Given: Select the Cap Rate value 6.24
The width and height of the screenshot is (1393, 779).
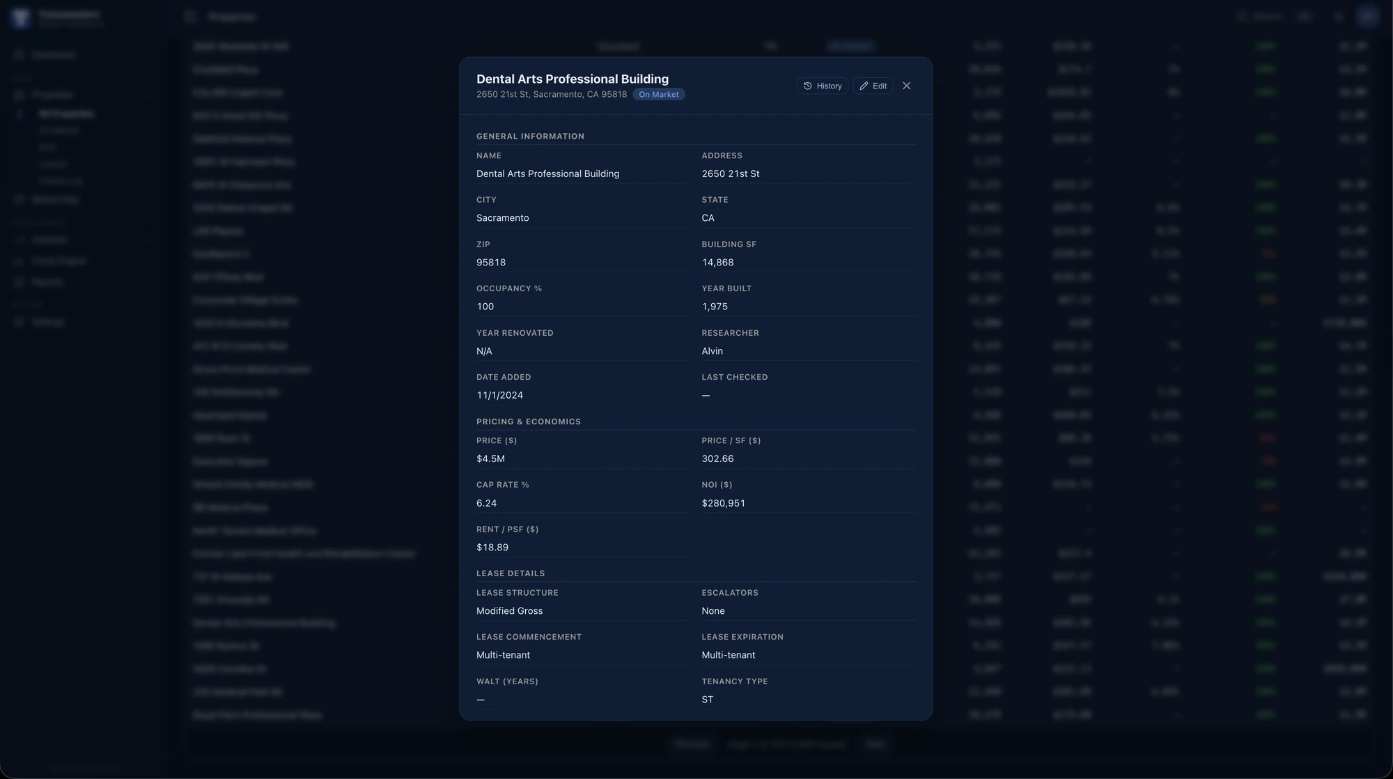Looking at the screenshot, I should pyautogui.click(x=486, y=503).
